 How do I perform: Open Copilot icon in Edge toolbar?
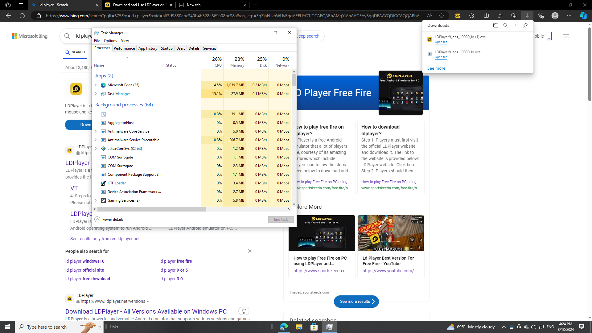583,16
